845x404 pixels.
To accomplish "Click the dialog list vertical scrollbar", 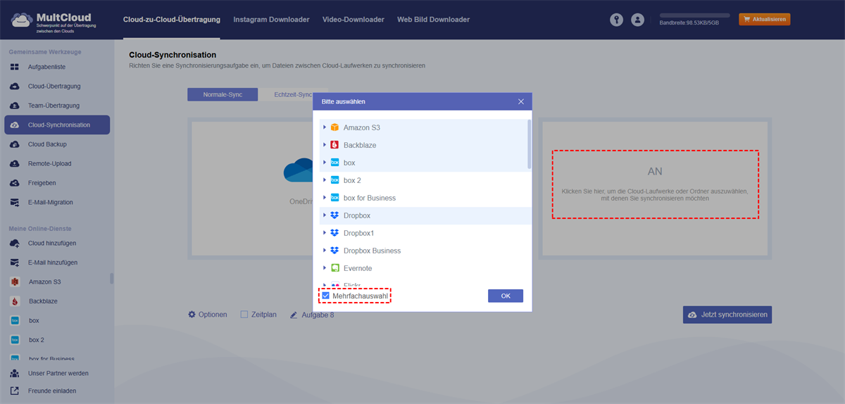I will tap(529, 145).
